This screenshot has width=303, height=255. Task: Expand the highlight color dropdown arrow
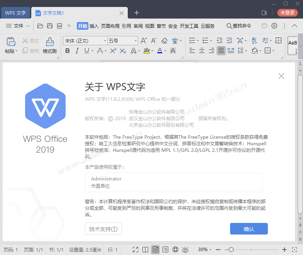pos(152,51)
